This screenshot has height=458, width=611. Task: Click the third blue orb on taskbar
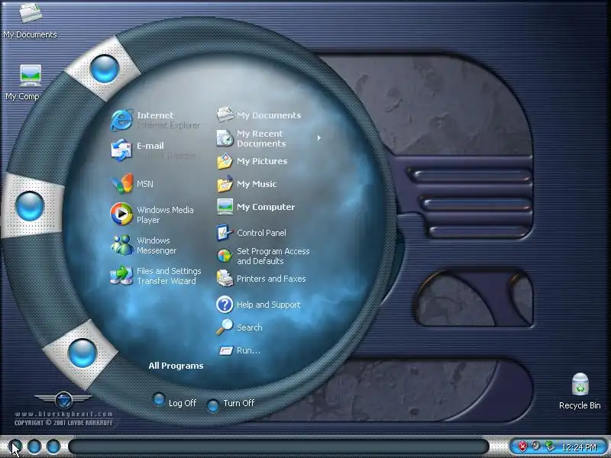click(x=53, y=447)
